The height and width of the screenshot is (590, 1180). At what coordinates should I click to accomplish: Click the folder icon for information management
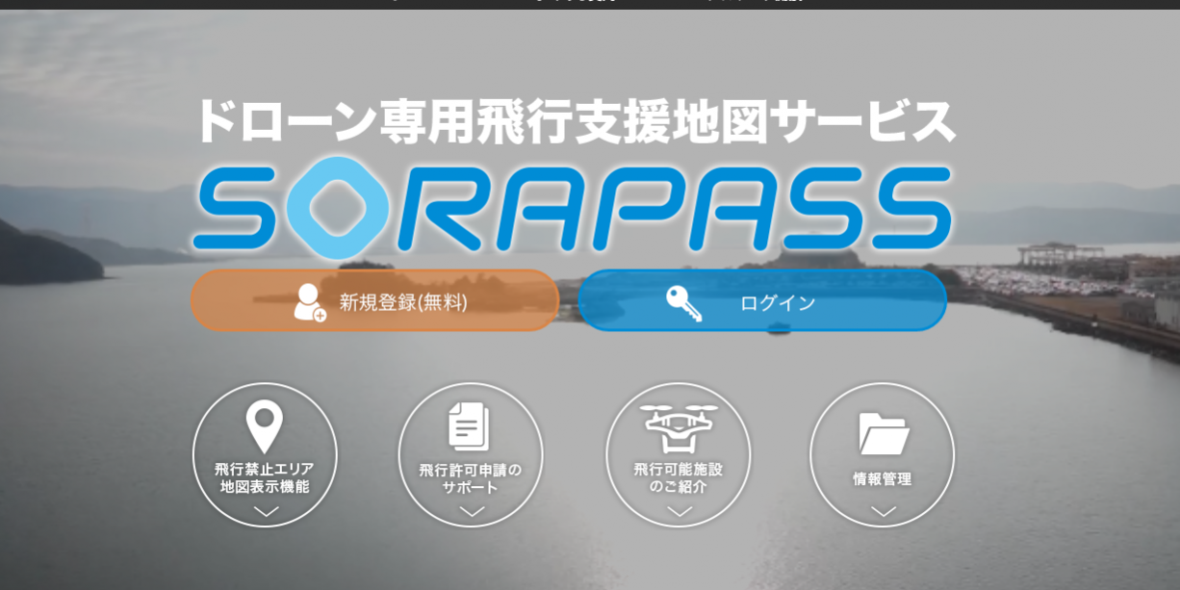pyautogui.click(x=884, y=434)
